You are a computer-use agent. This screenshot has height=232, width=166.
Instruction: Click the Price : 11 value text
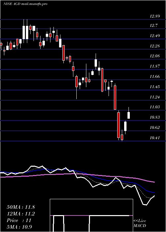19,220
